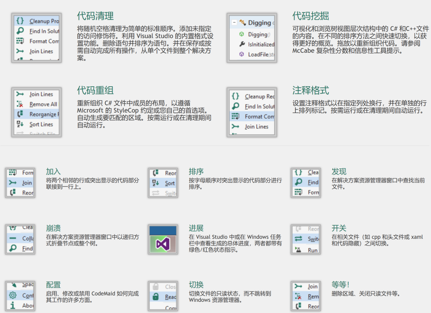
Task: Click the Join arrow icon in 加入 thumbnail
Action: pos(13,182)
